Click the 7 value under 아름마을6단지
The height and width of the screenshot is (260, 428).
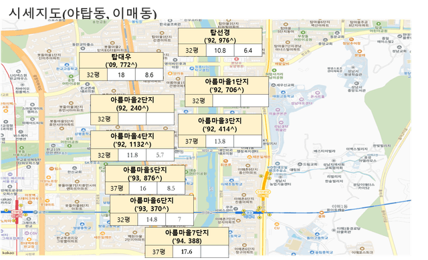[180, 219]
